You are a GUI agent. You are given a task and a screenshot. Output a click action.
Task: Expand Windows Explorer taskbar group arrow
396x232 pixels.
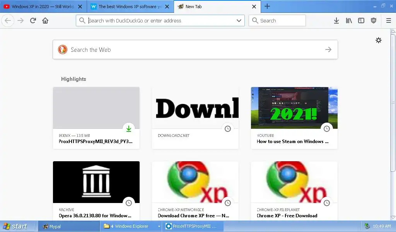click(x=159, y=227)
